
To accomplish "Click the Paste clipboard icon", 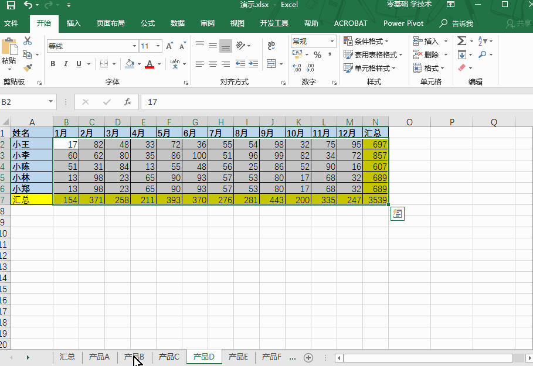I will point(9,46).
